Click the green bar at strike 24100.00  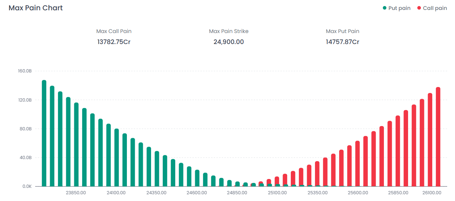coord(117,157)
